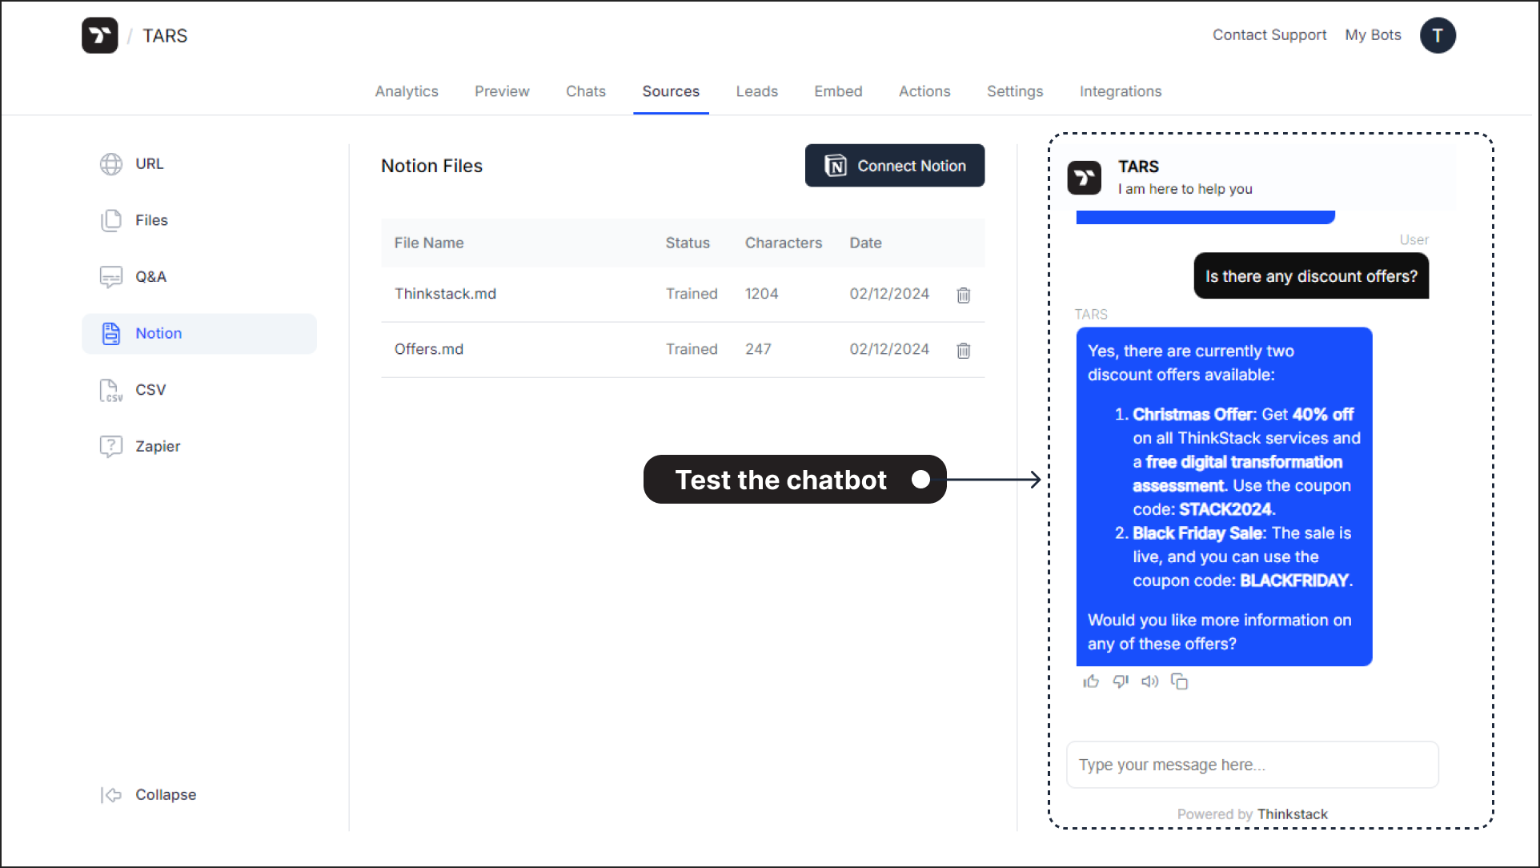Select the Notion page icon in sidebar

[111, 333]
